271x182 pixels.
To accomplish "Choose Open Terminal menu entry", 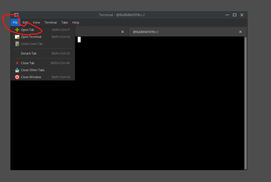I will 43,37.
